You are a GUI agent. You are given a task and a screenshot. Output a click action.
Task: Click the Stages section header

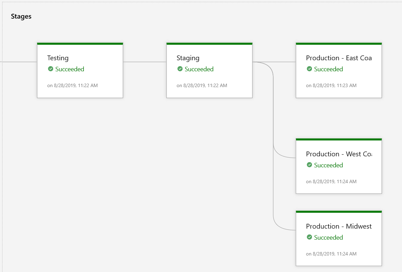[21, 16]
